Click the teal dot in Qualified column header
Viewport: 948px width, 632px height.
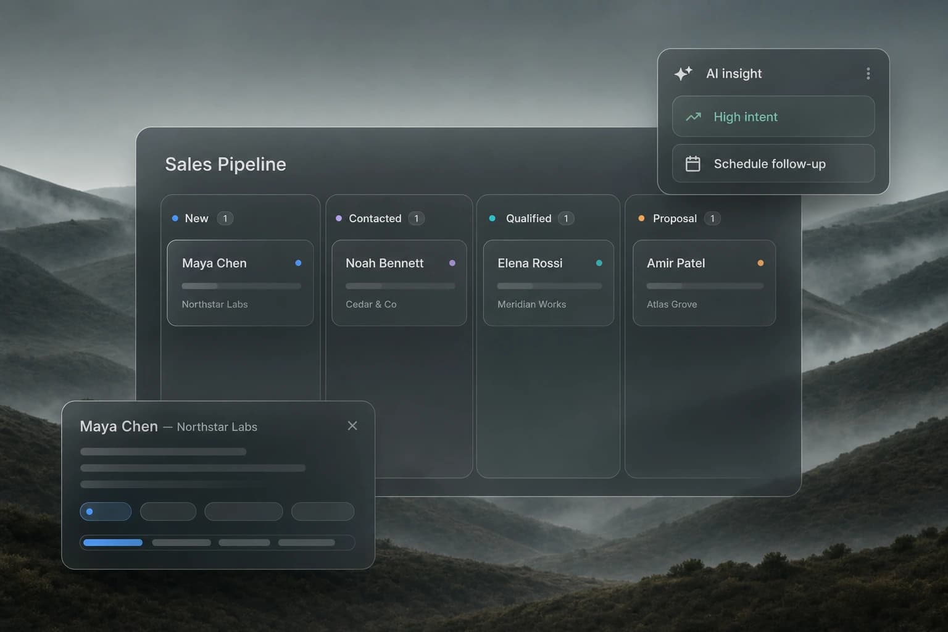pos(492,218)
